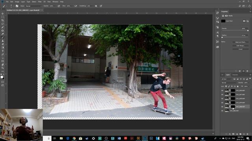Open the Image menu
Viewport: 252px width, 141px height.
coord(17,2)
